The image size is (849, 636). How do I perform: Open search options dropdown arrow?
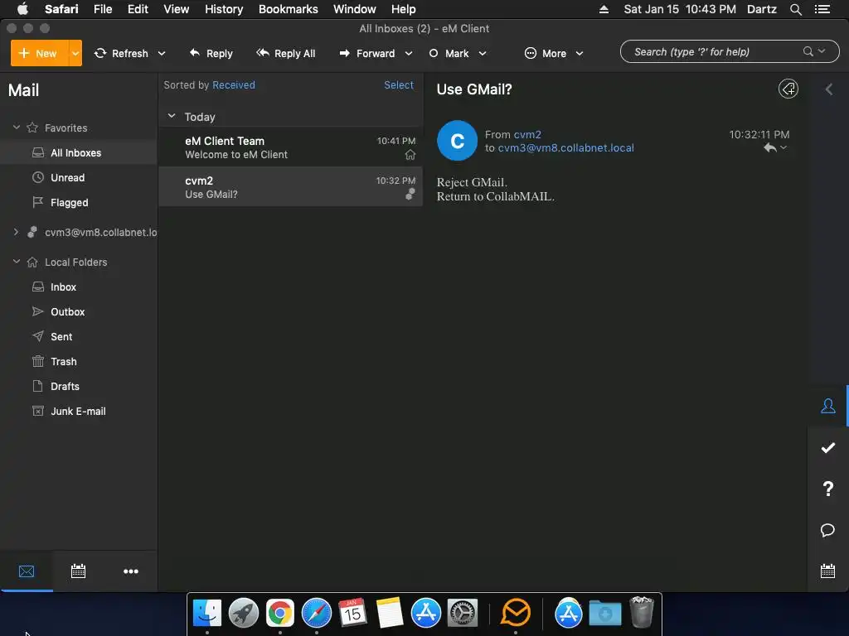pyautogui.click(x=822, y=51)
